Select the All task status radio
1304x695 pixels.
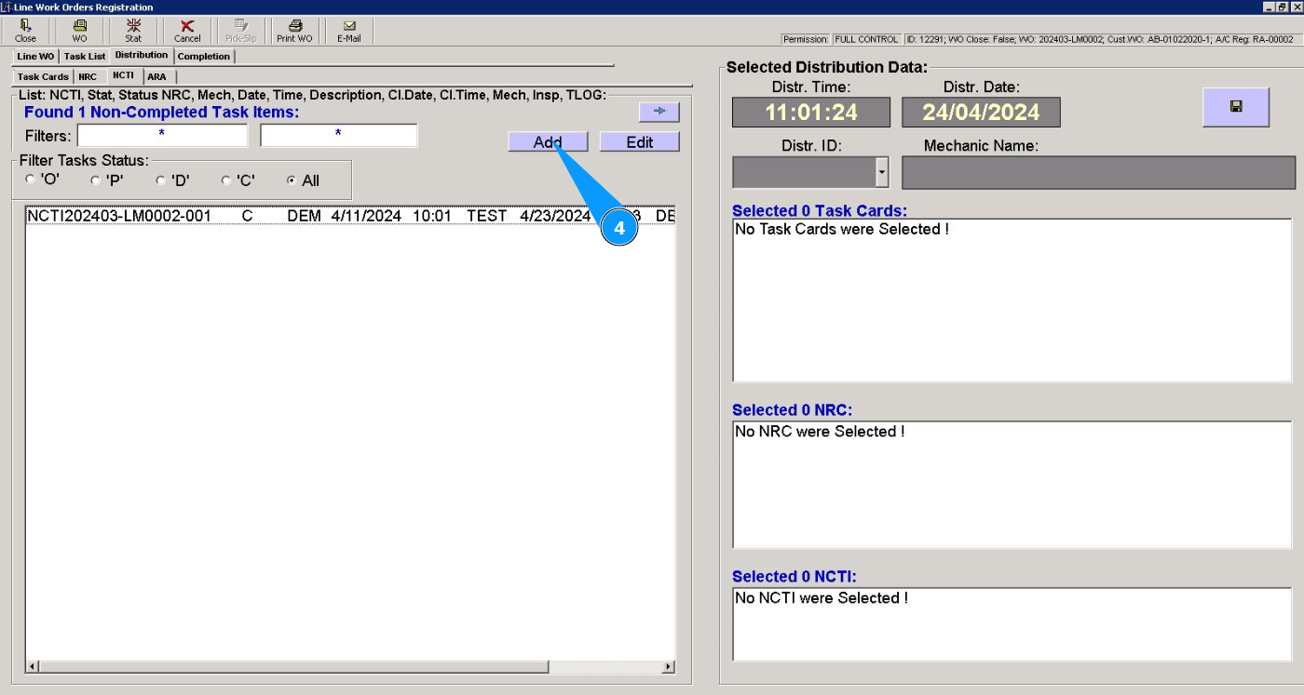292,180
